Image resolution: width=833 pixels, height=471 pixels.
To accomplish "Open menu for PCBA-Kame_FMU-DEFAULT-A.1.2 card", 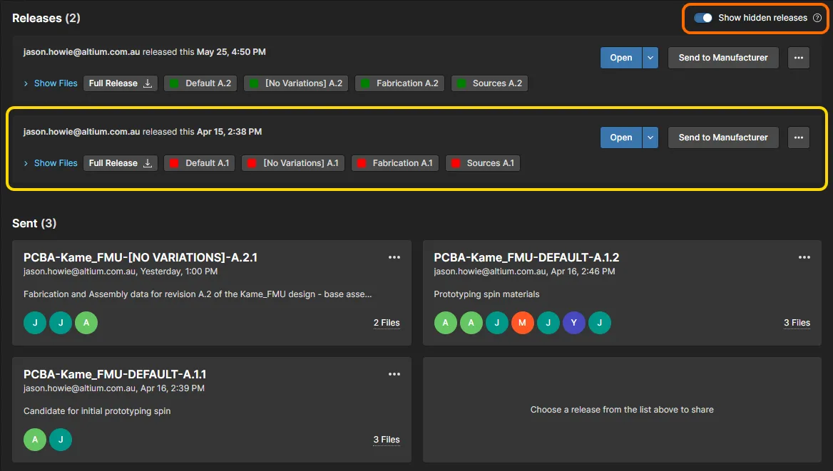I will click(x=804, y=257).
